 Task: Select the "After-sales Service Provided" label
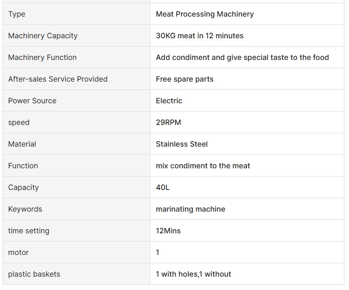coord(58,79)
